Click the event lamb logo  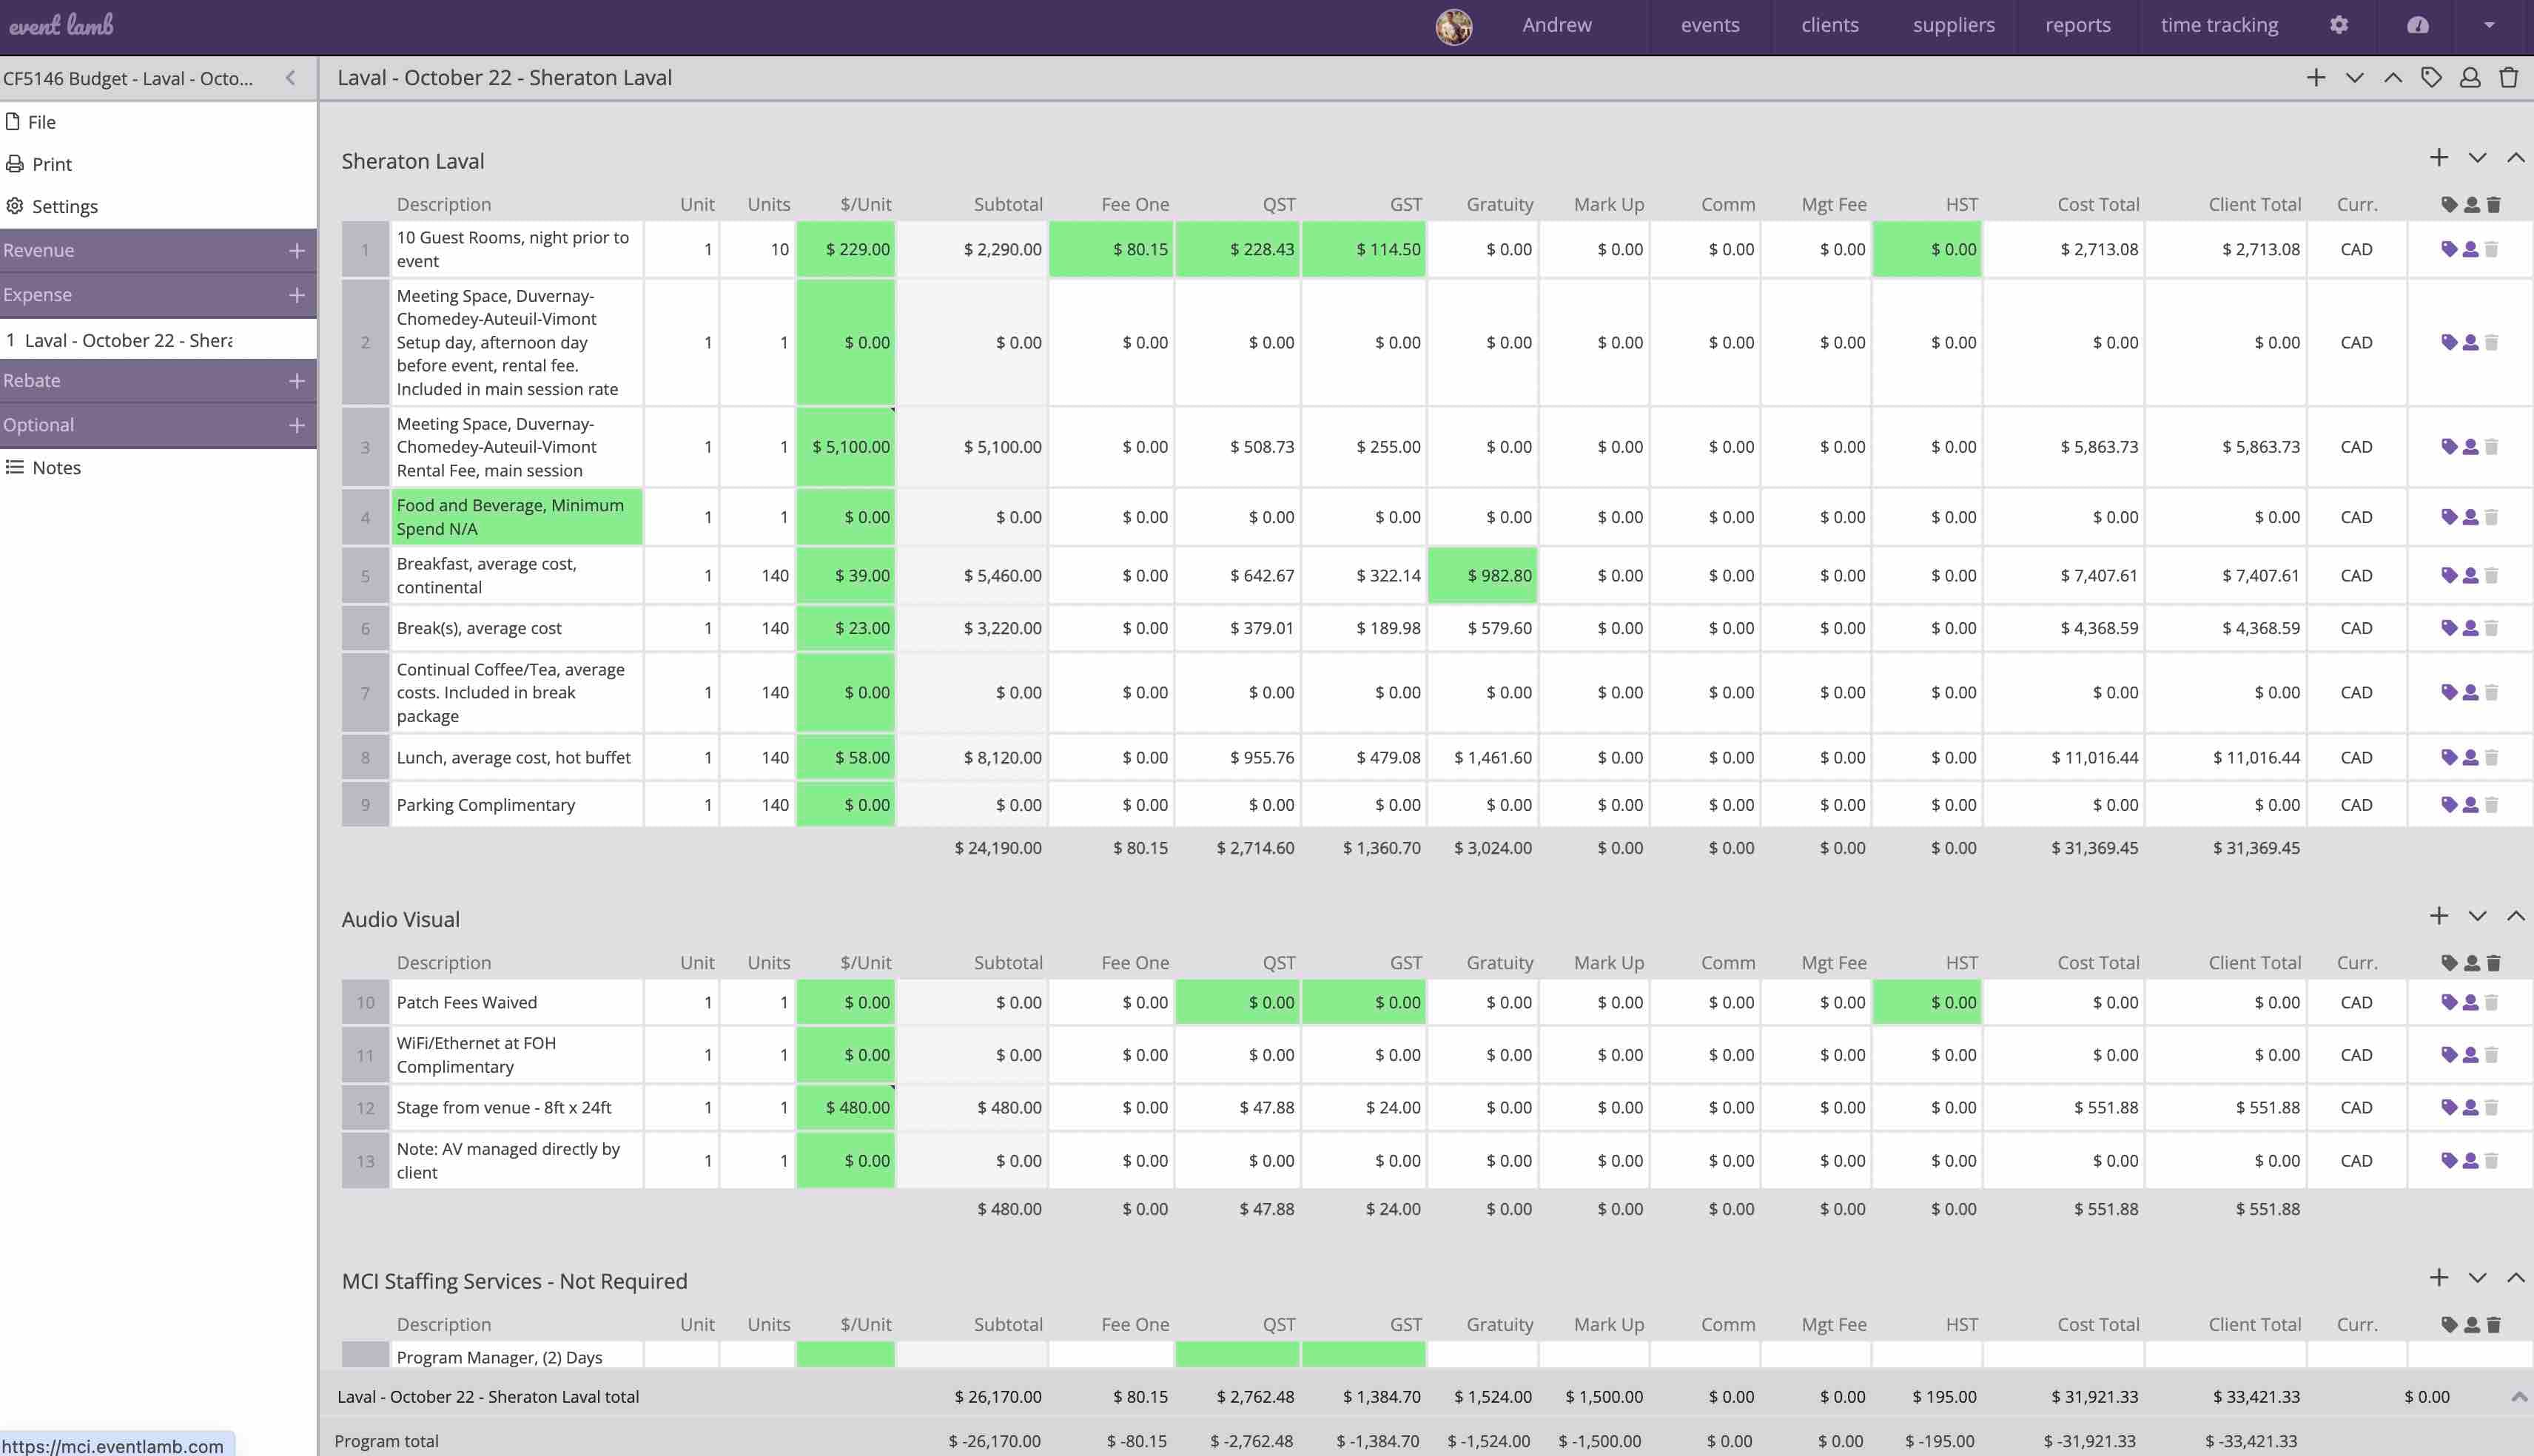coord(61,25)
